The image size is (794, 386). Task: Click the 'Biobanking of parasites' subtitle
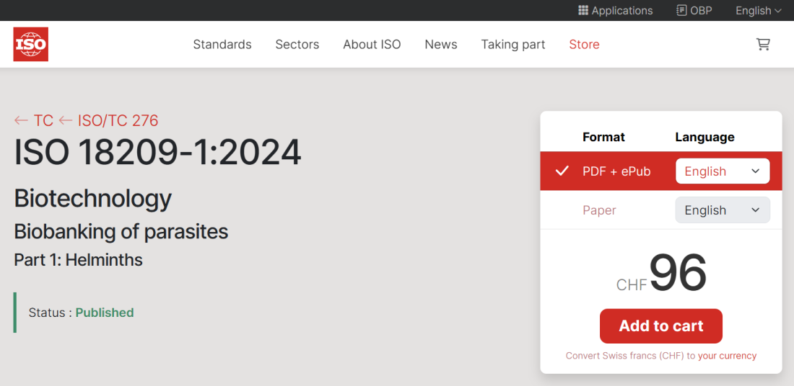pos(121,231)
